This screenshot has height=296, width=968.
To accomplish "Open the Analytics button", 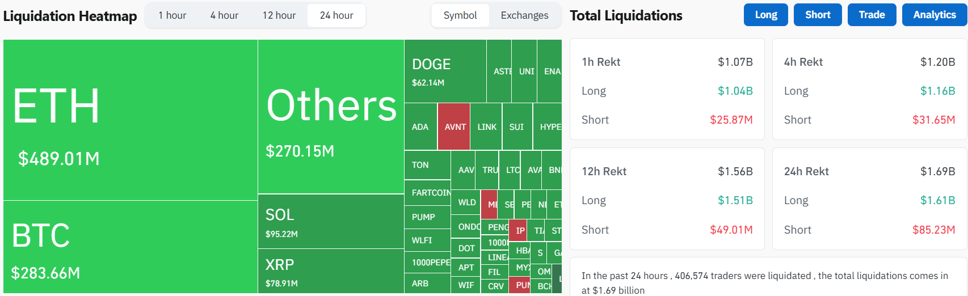I will (x=935, y=15).
